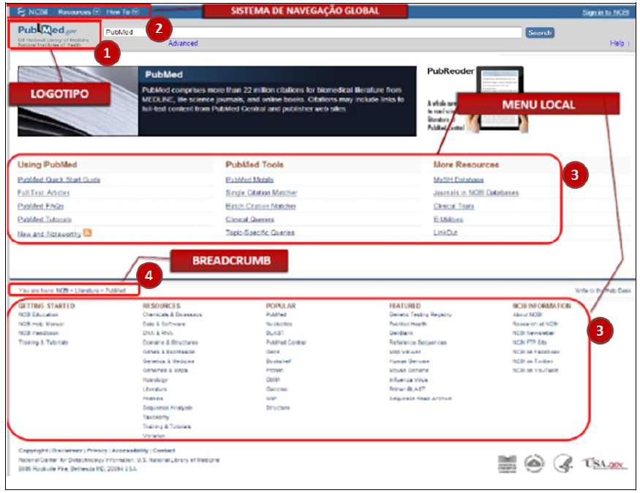Open the Clinical Trials resource link

click(x=453, y=206)
